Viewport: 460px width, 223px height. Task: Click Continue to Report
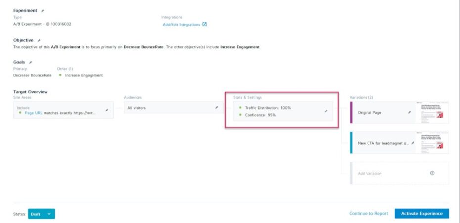point(368,214)
